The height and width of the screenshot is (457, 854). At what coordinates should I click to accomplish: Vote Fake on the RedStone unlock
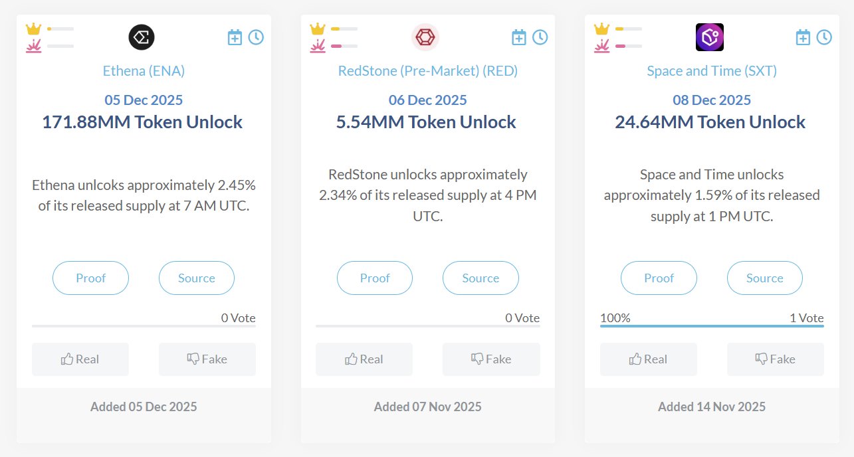pos(491,359)
